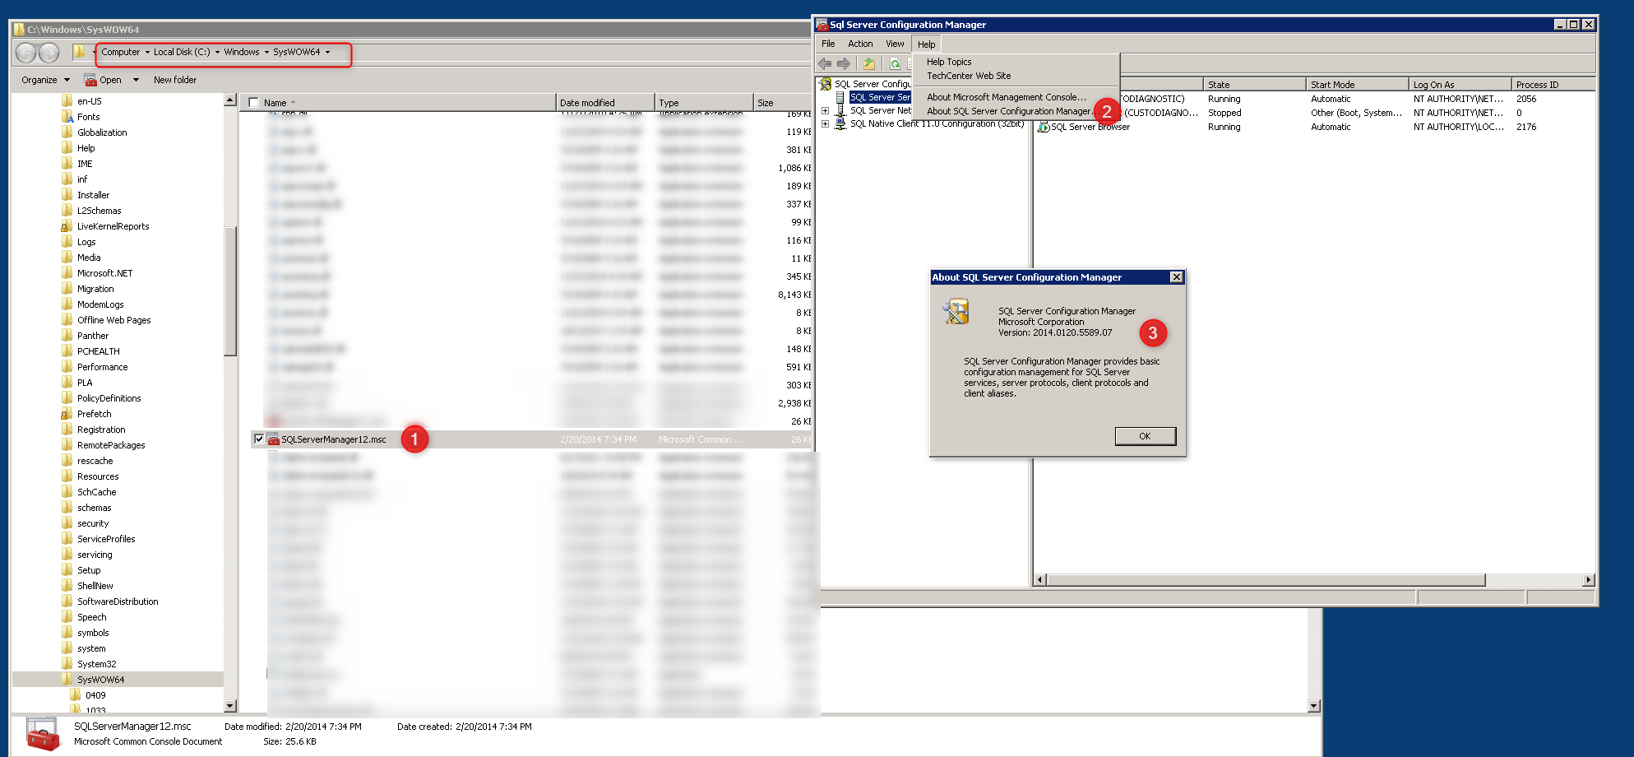Click the folder icon in Explorer address bar
Viewport: 1634px width, 757px height.
79,52
